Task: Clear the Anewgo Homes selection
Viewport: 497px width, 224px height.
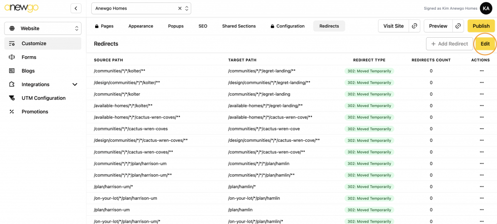Action: point(180,8)
